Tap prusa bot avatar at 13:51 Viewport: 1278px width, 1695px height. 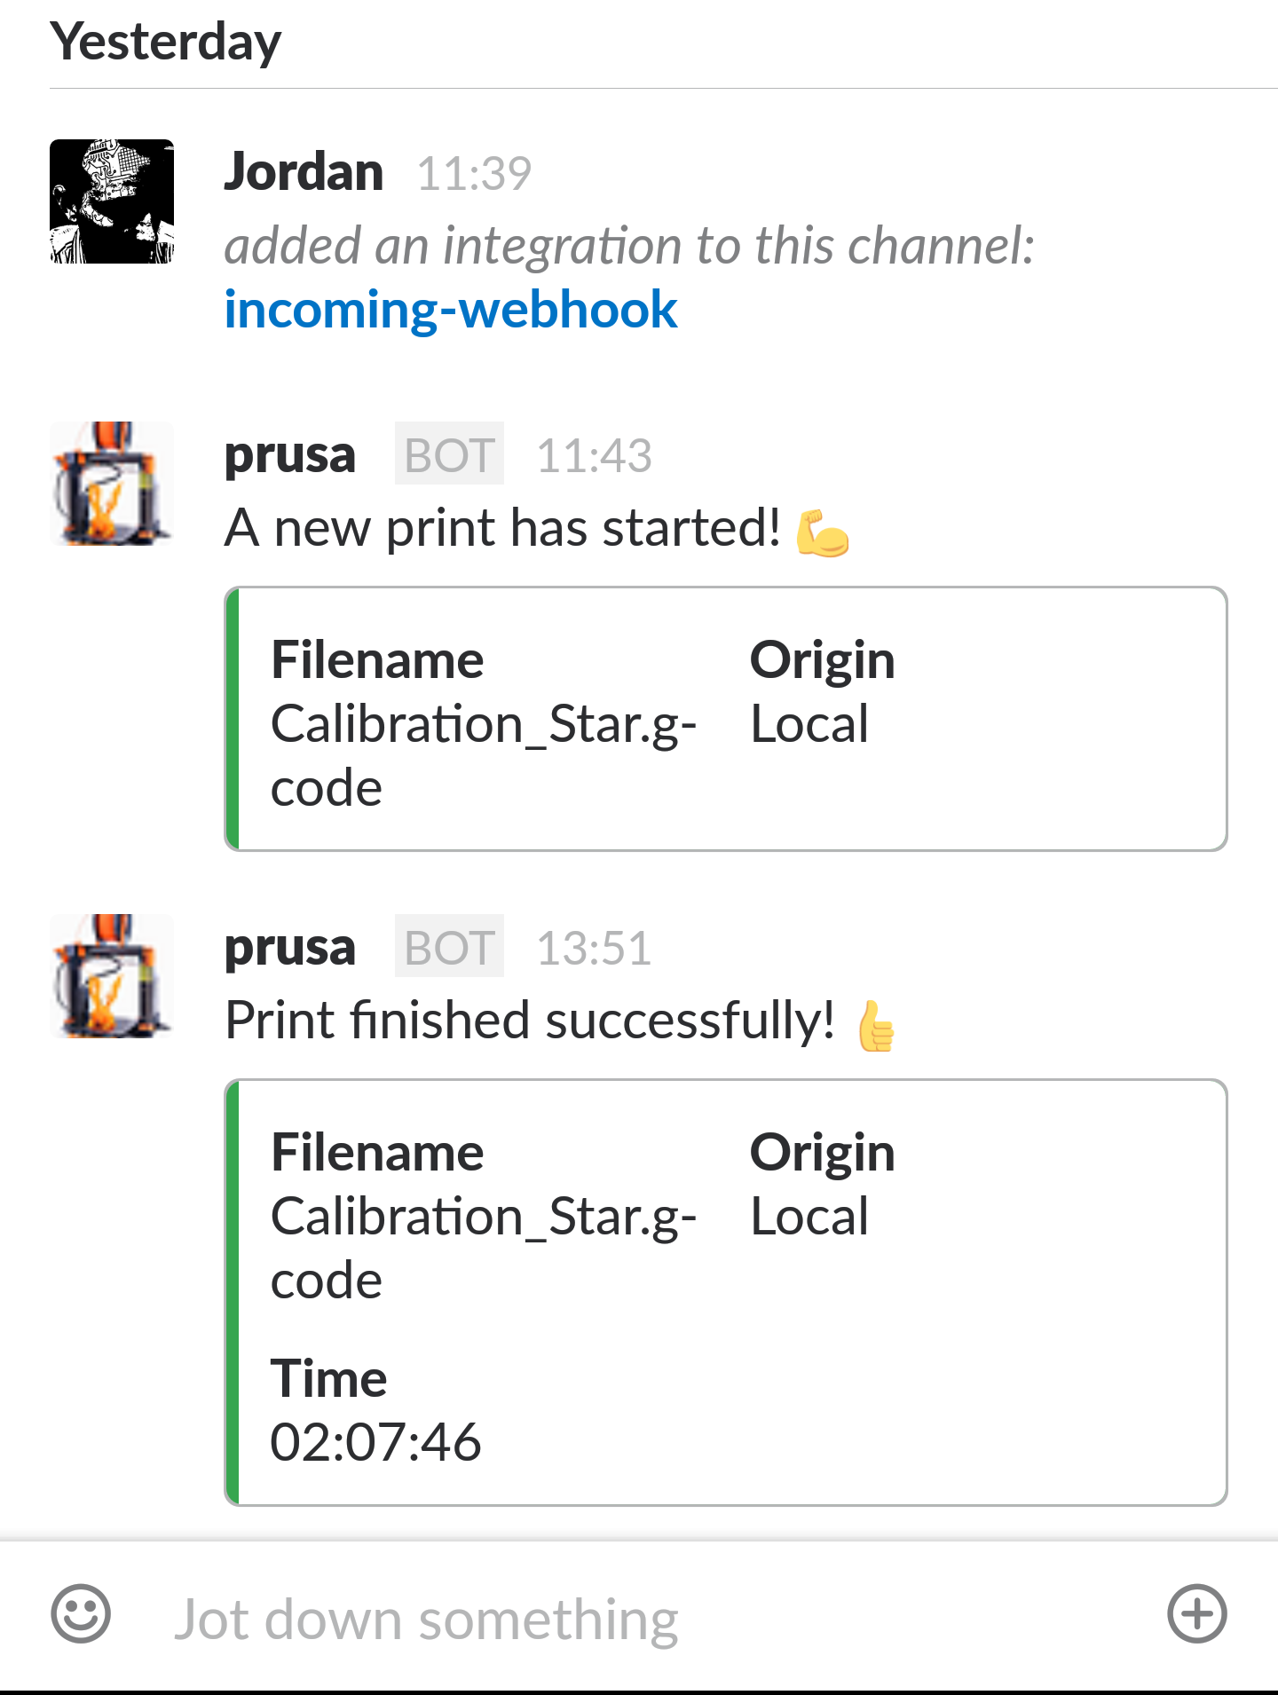(112, 976)
